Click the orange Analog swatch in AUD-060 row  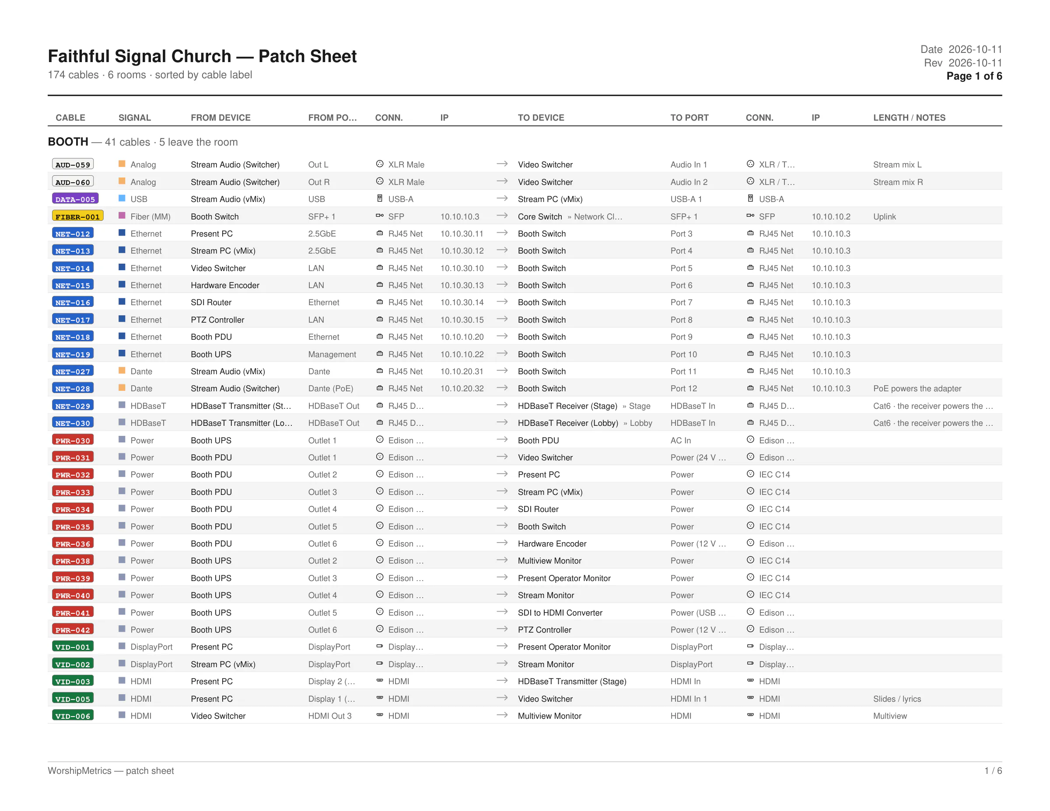click(x=122, y=181)
